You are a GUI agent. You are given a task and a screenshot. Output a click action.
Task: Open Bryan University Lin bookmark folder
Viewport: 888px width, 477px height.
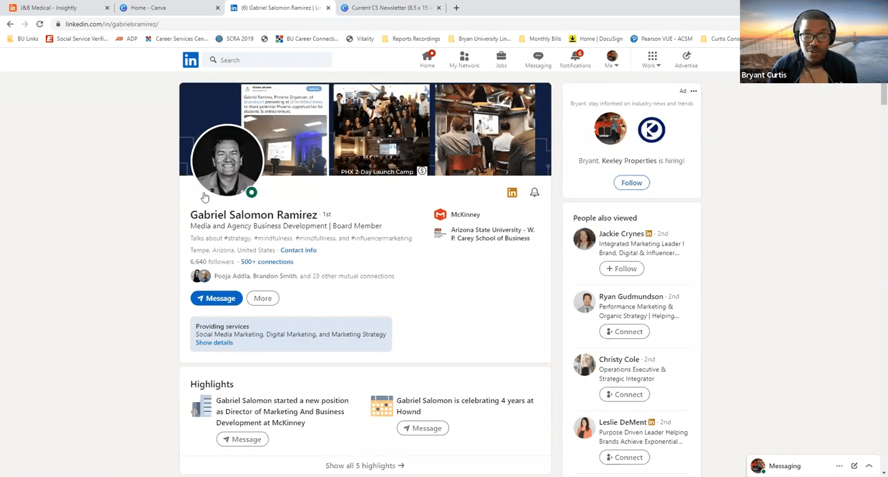tap(479, 39)
